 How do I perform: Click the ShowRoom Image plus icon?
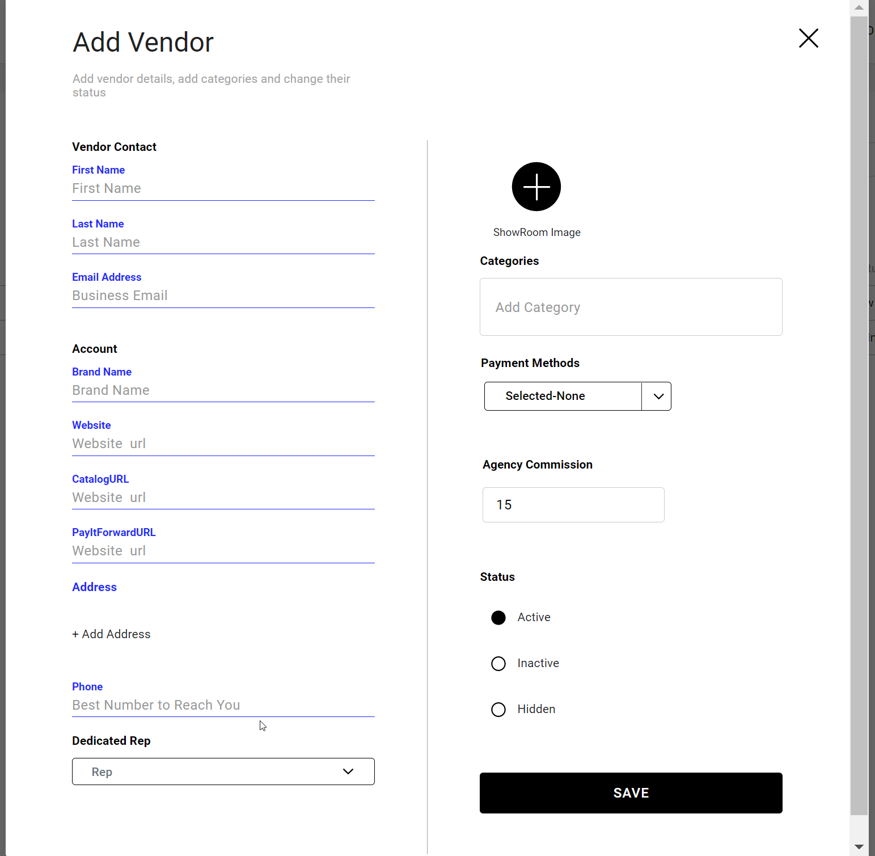coord(536,187)
